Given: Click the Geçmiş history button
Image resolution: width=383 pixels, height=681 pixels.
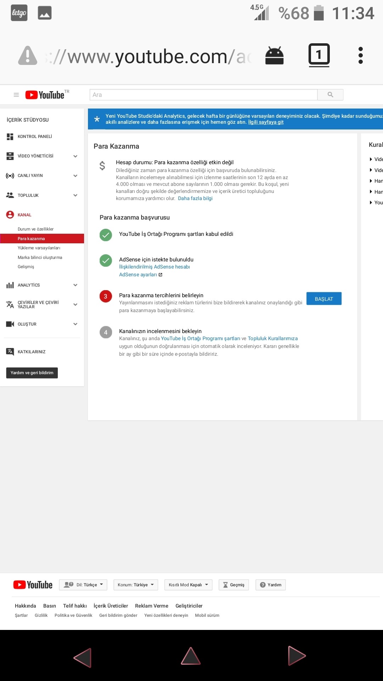Looking at the screenshot, I should (234, 585).
